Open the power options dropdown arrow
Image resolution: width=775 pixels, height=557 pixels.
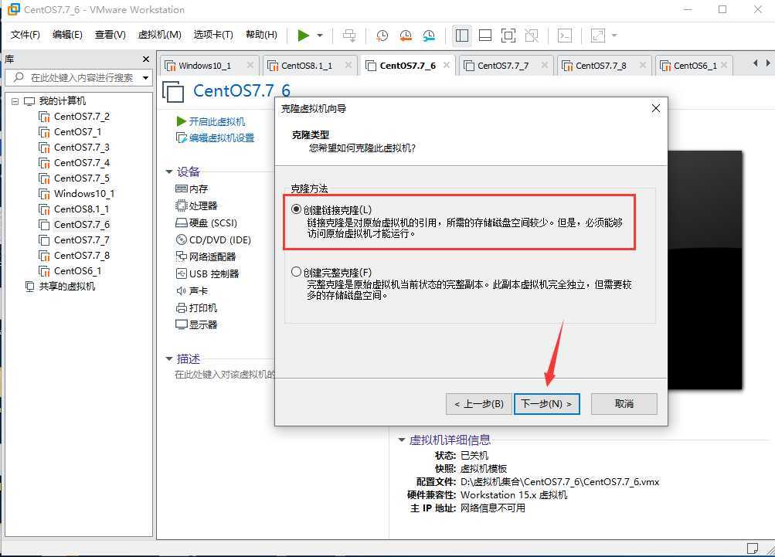point(320,35)
